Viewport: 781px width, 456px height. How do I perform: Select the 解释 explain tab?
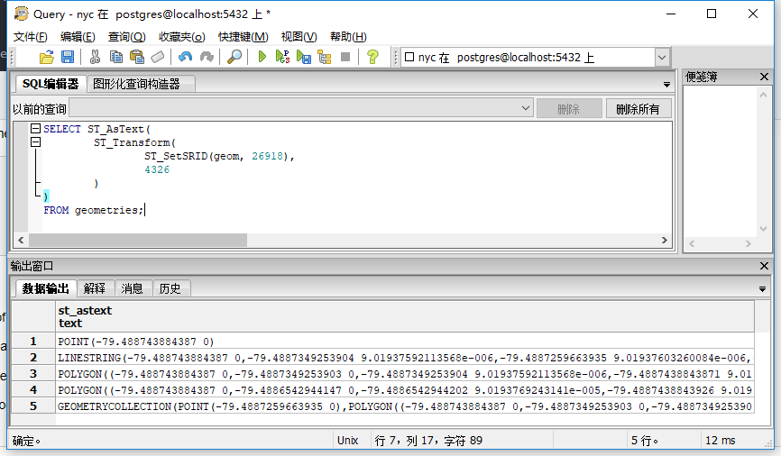tap(95, 288)
